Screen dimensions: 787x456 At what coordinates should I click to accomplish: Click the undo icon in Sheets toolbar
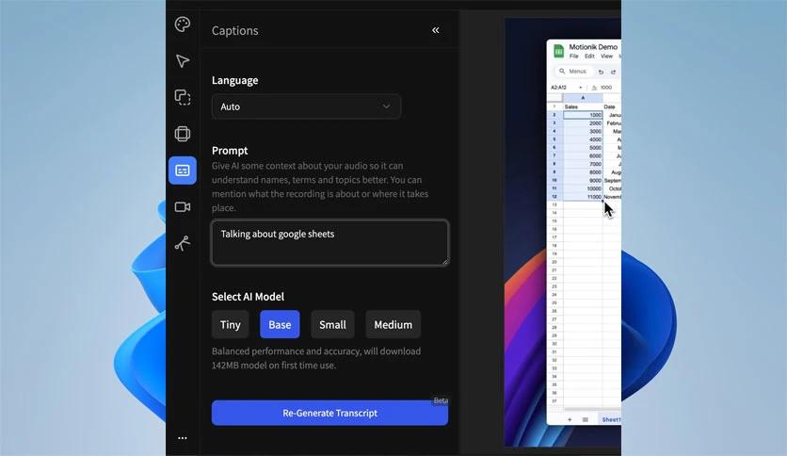(x=601, y=72)
